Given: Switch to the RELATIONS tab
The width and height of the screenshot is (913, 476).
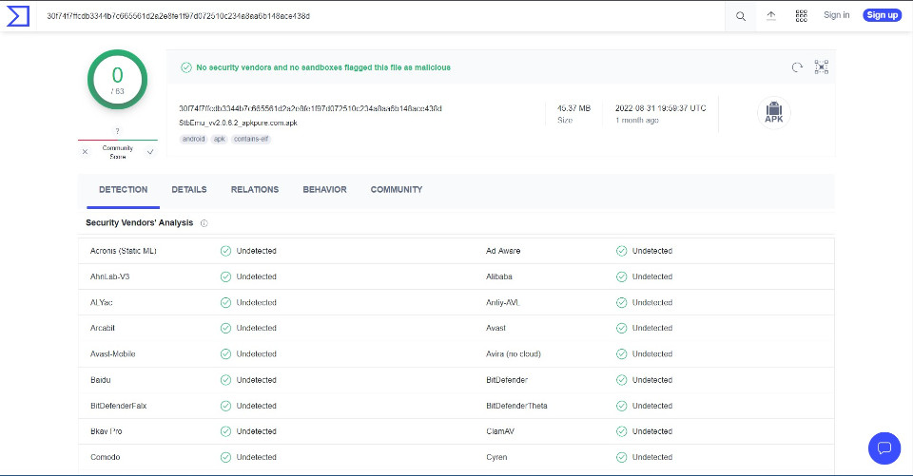Looking at the screenshot, I should click(255, 190).
